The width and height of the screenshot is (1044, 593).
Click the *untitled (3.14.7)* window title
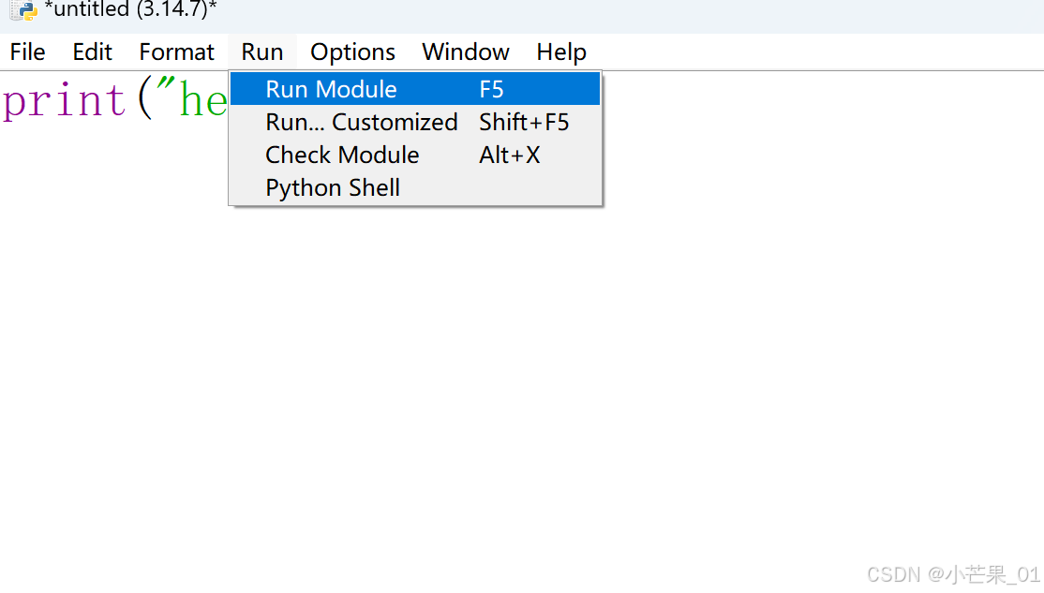coord(130,9)
